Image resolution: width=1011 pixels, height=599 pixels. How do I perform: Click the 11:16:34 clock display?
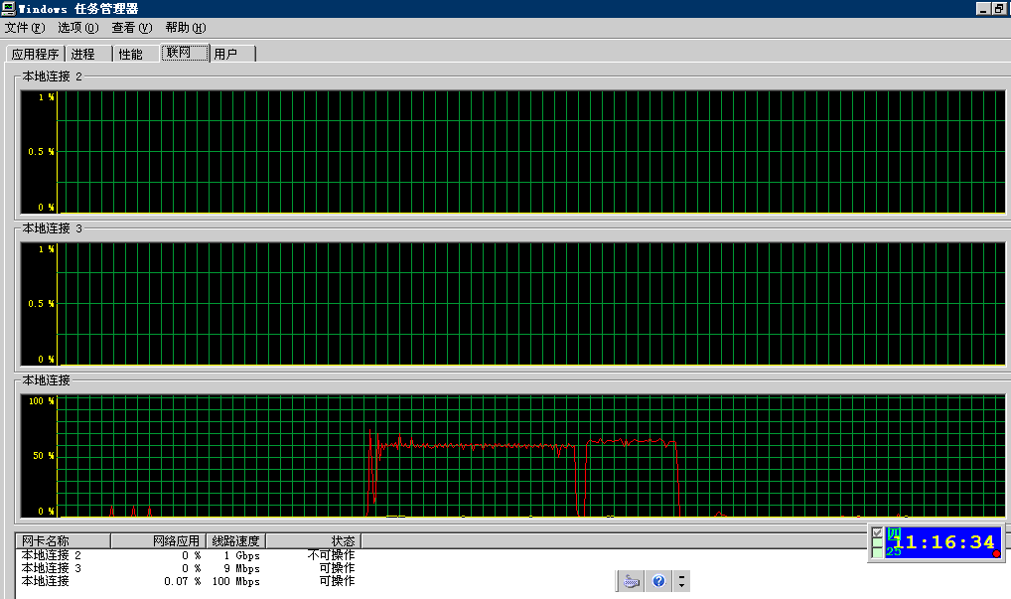pyautogui.click(x=943, y=542)
